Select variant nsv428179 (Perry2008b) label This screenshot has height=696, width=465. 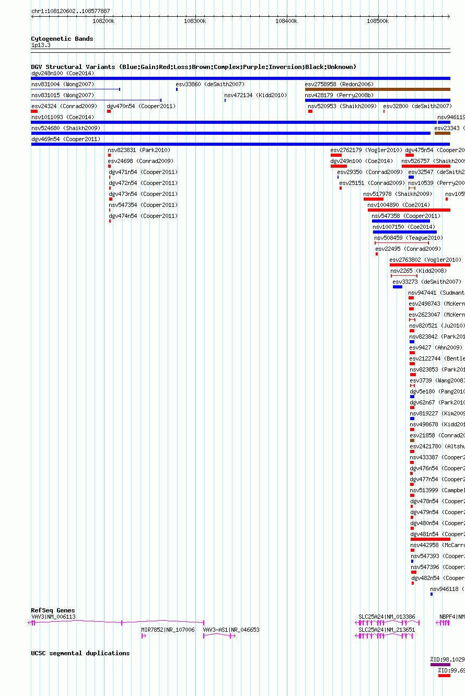click(340, 95)
